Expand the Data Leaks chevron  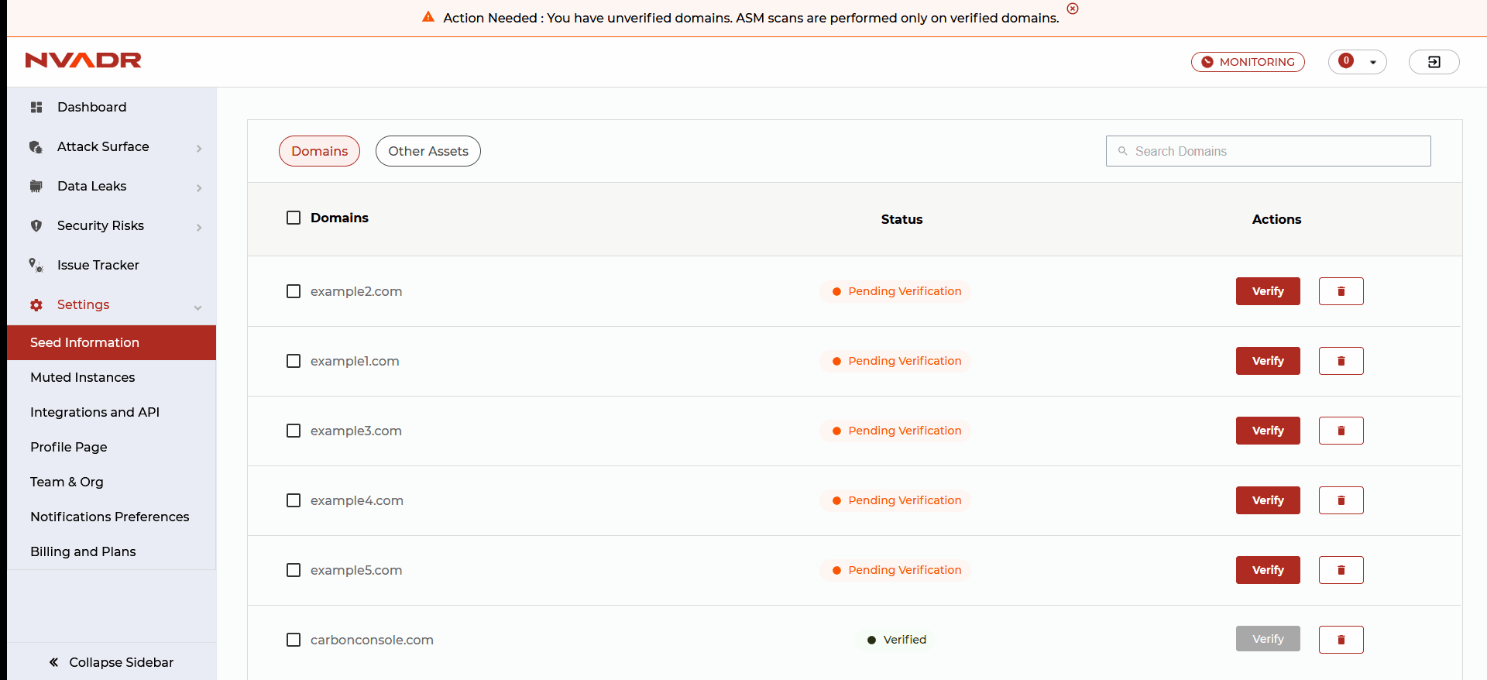pyautogui.click(x=199, y=187)
